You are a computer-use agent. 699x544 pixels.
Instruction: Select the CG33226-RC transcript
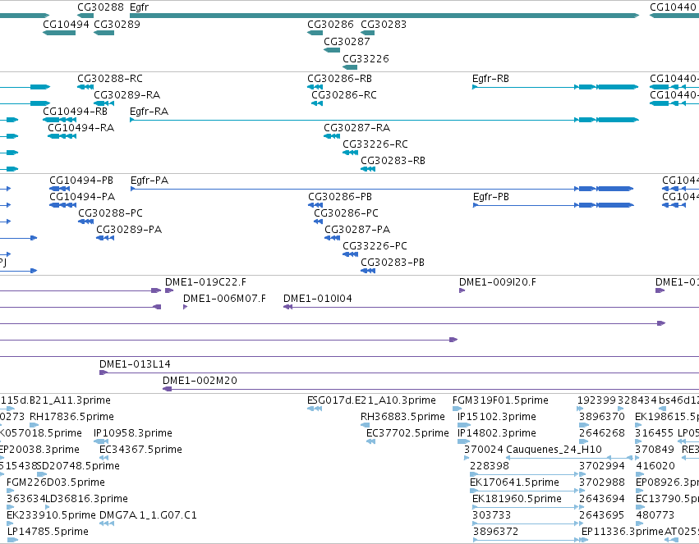pos(351,153)
